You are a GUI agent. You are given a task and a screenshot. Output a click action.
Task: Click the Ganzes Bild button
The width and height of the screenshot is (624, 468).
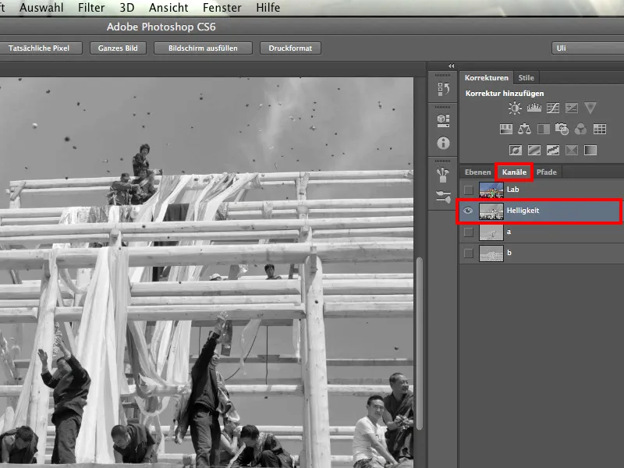click(118, 48)
